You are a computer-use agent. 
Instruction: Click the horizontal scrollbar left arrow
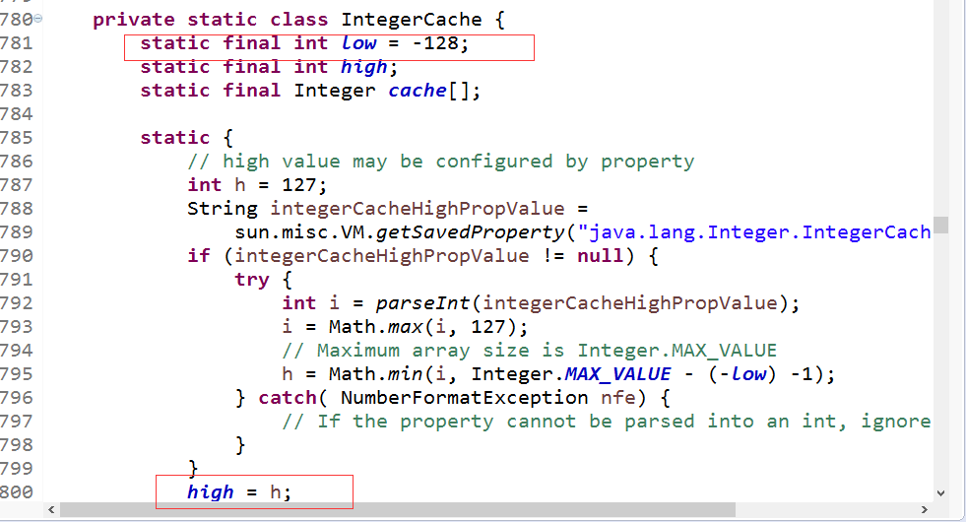click(x=51, y=509)
